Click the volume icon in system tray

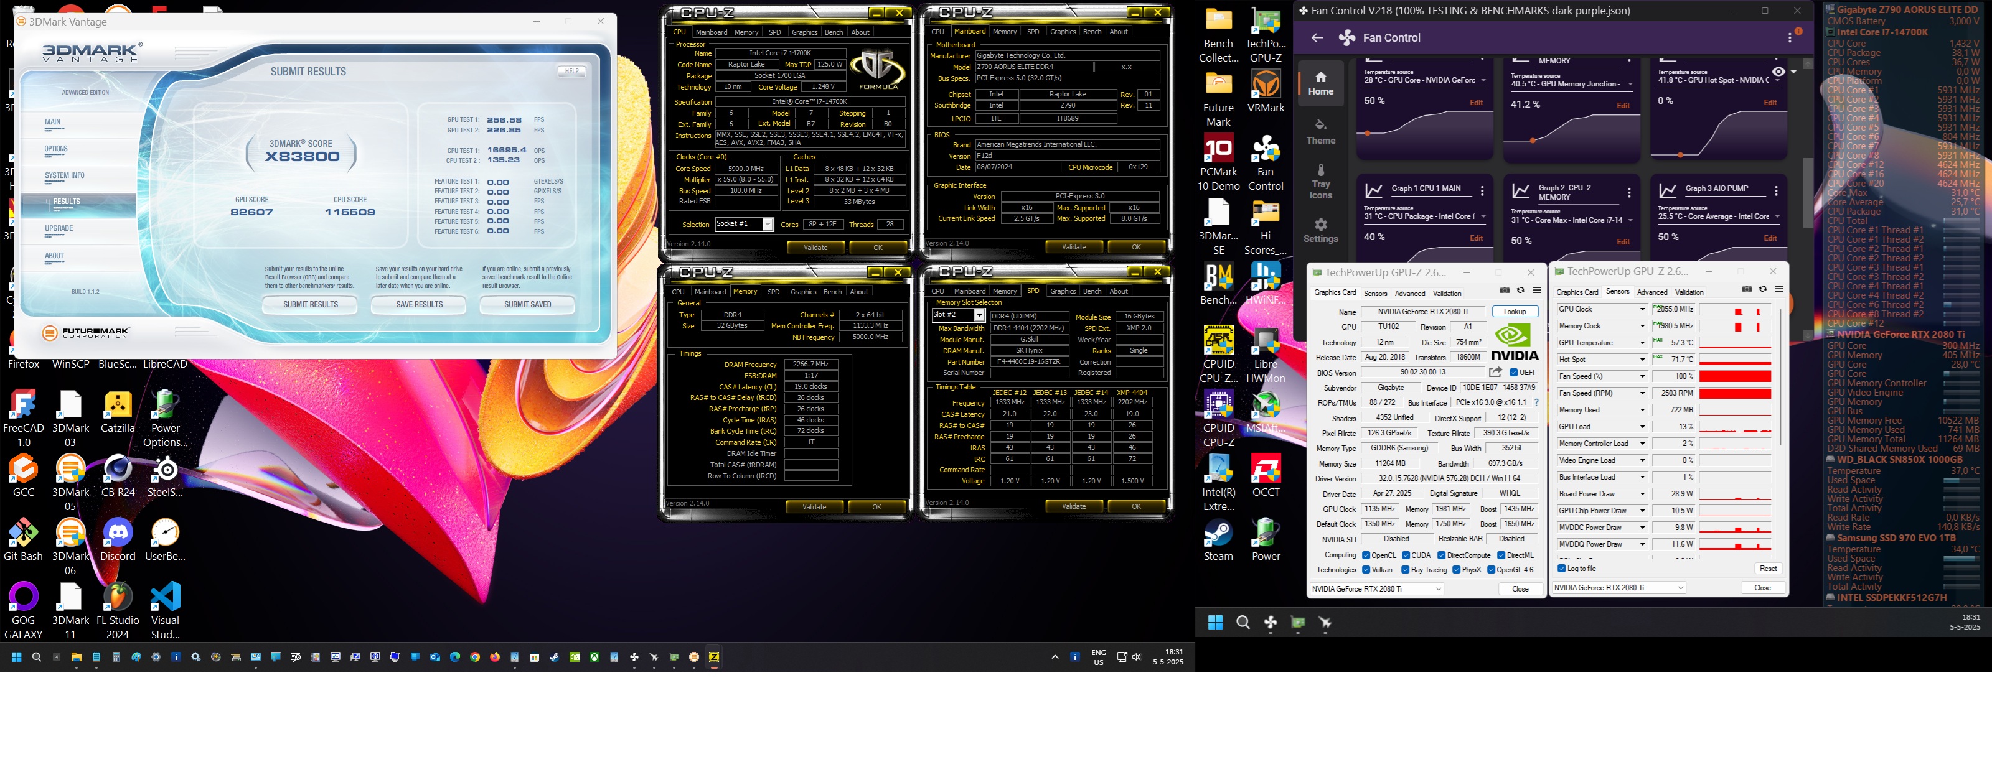(1137, 658)
